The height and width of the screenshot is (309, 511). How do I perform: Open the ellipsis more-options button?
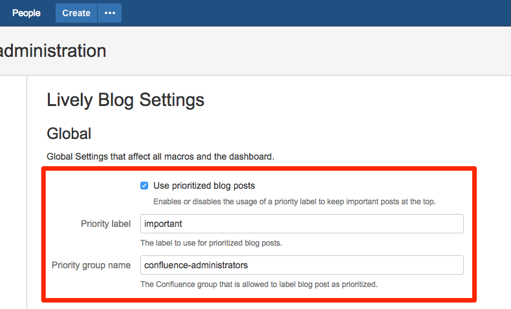[x=109, y=13]
